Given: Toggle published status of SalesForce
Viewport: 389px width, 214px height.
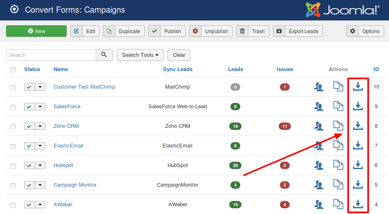Looking at the screenshot, I should click(x=29, y=107).
